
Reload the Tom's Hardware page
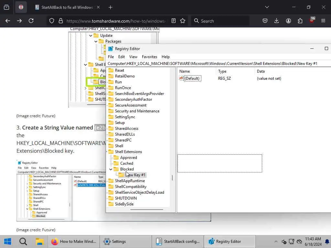(x=31, y=21)
